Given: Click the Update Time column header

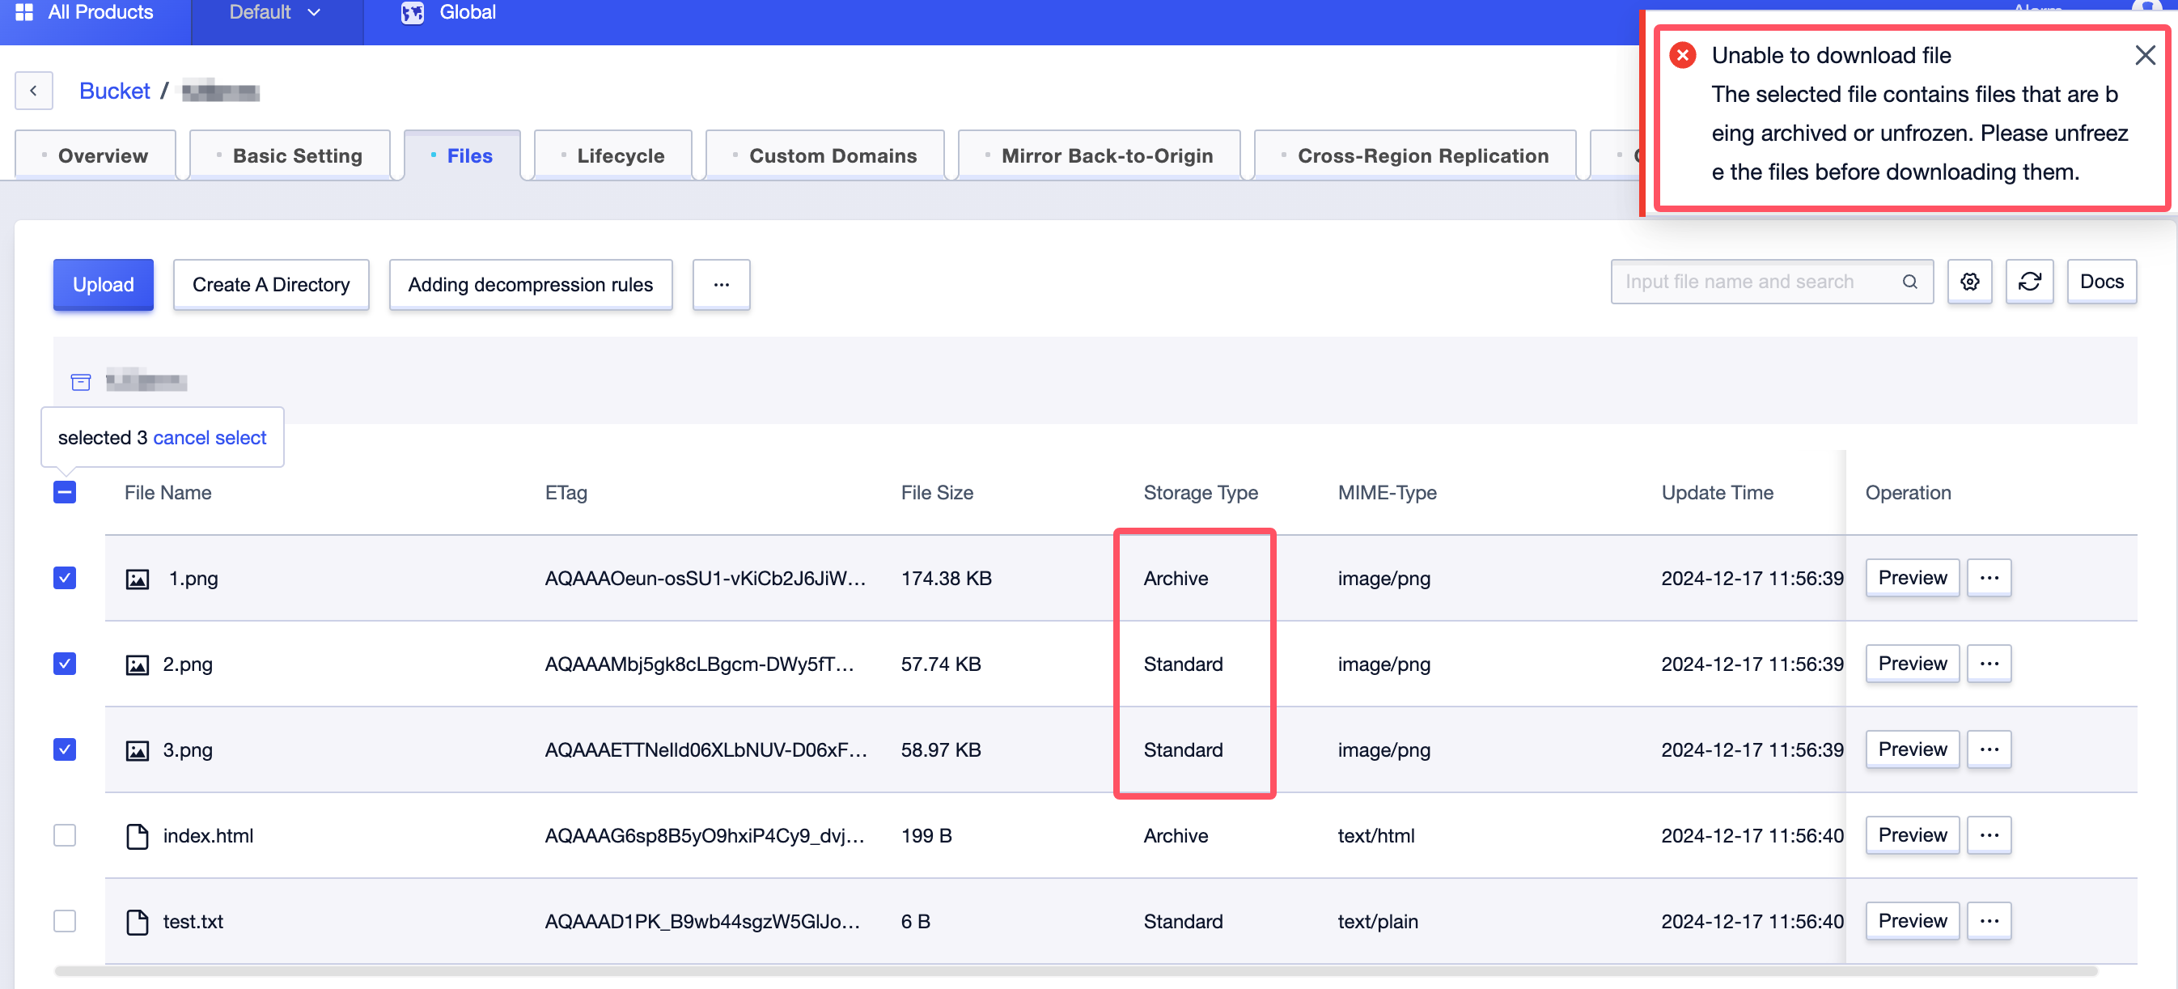Looking at the screenshot, I should [x=1716, y=492].
